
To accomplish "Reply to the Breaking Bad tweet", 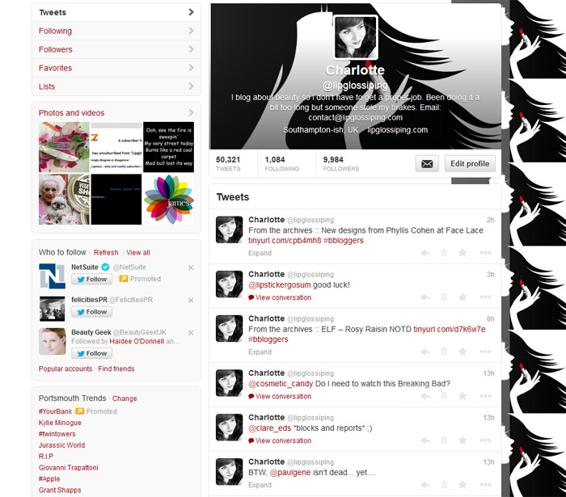I will (425, 396).
